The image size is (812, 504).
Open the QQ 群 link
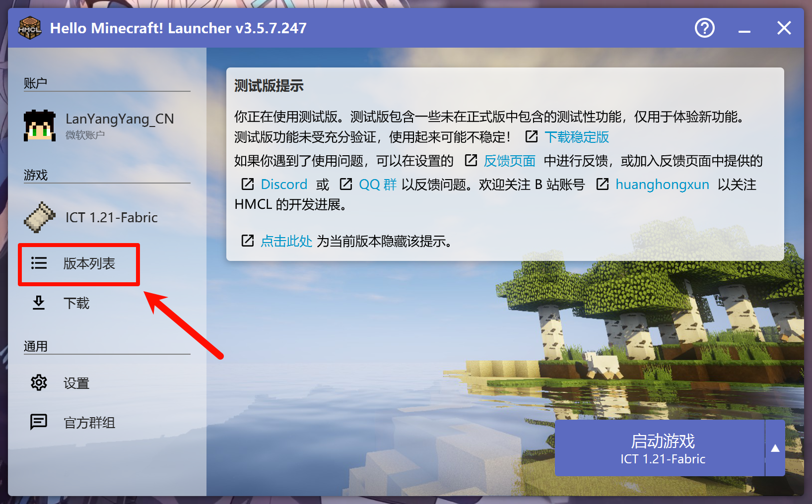click(x=378, y=185)
